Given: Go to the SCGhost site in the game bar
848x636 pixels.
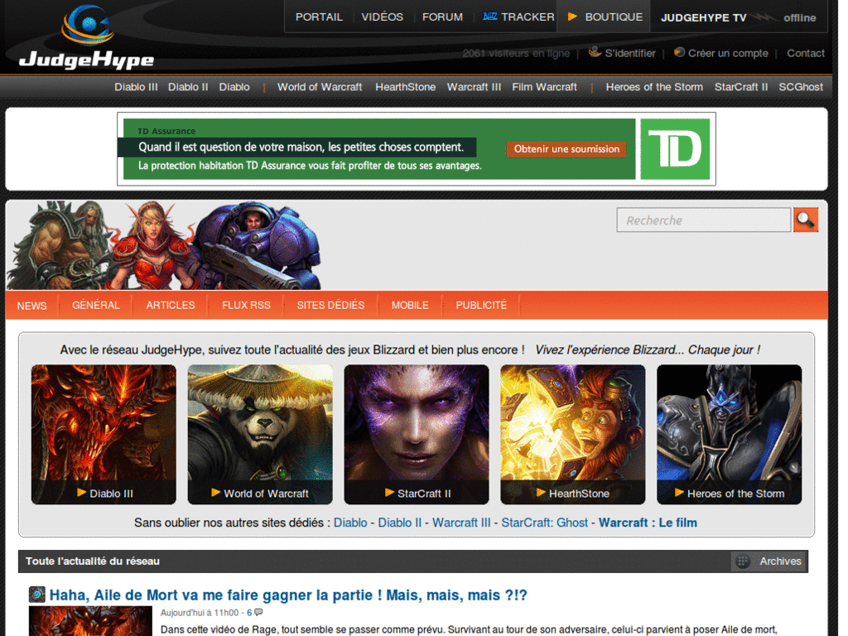Looking at the screenshot, I should coord(801,87).
